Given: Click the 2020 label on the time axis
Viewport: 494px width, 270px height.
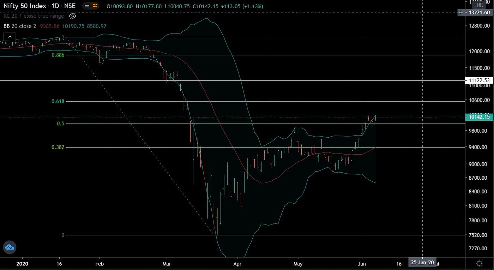Looking at the screenshot, I should coord(22,263).
